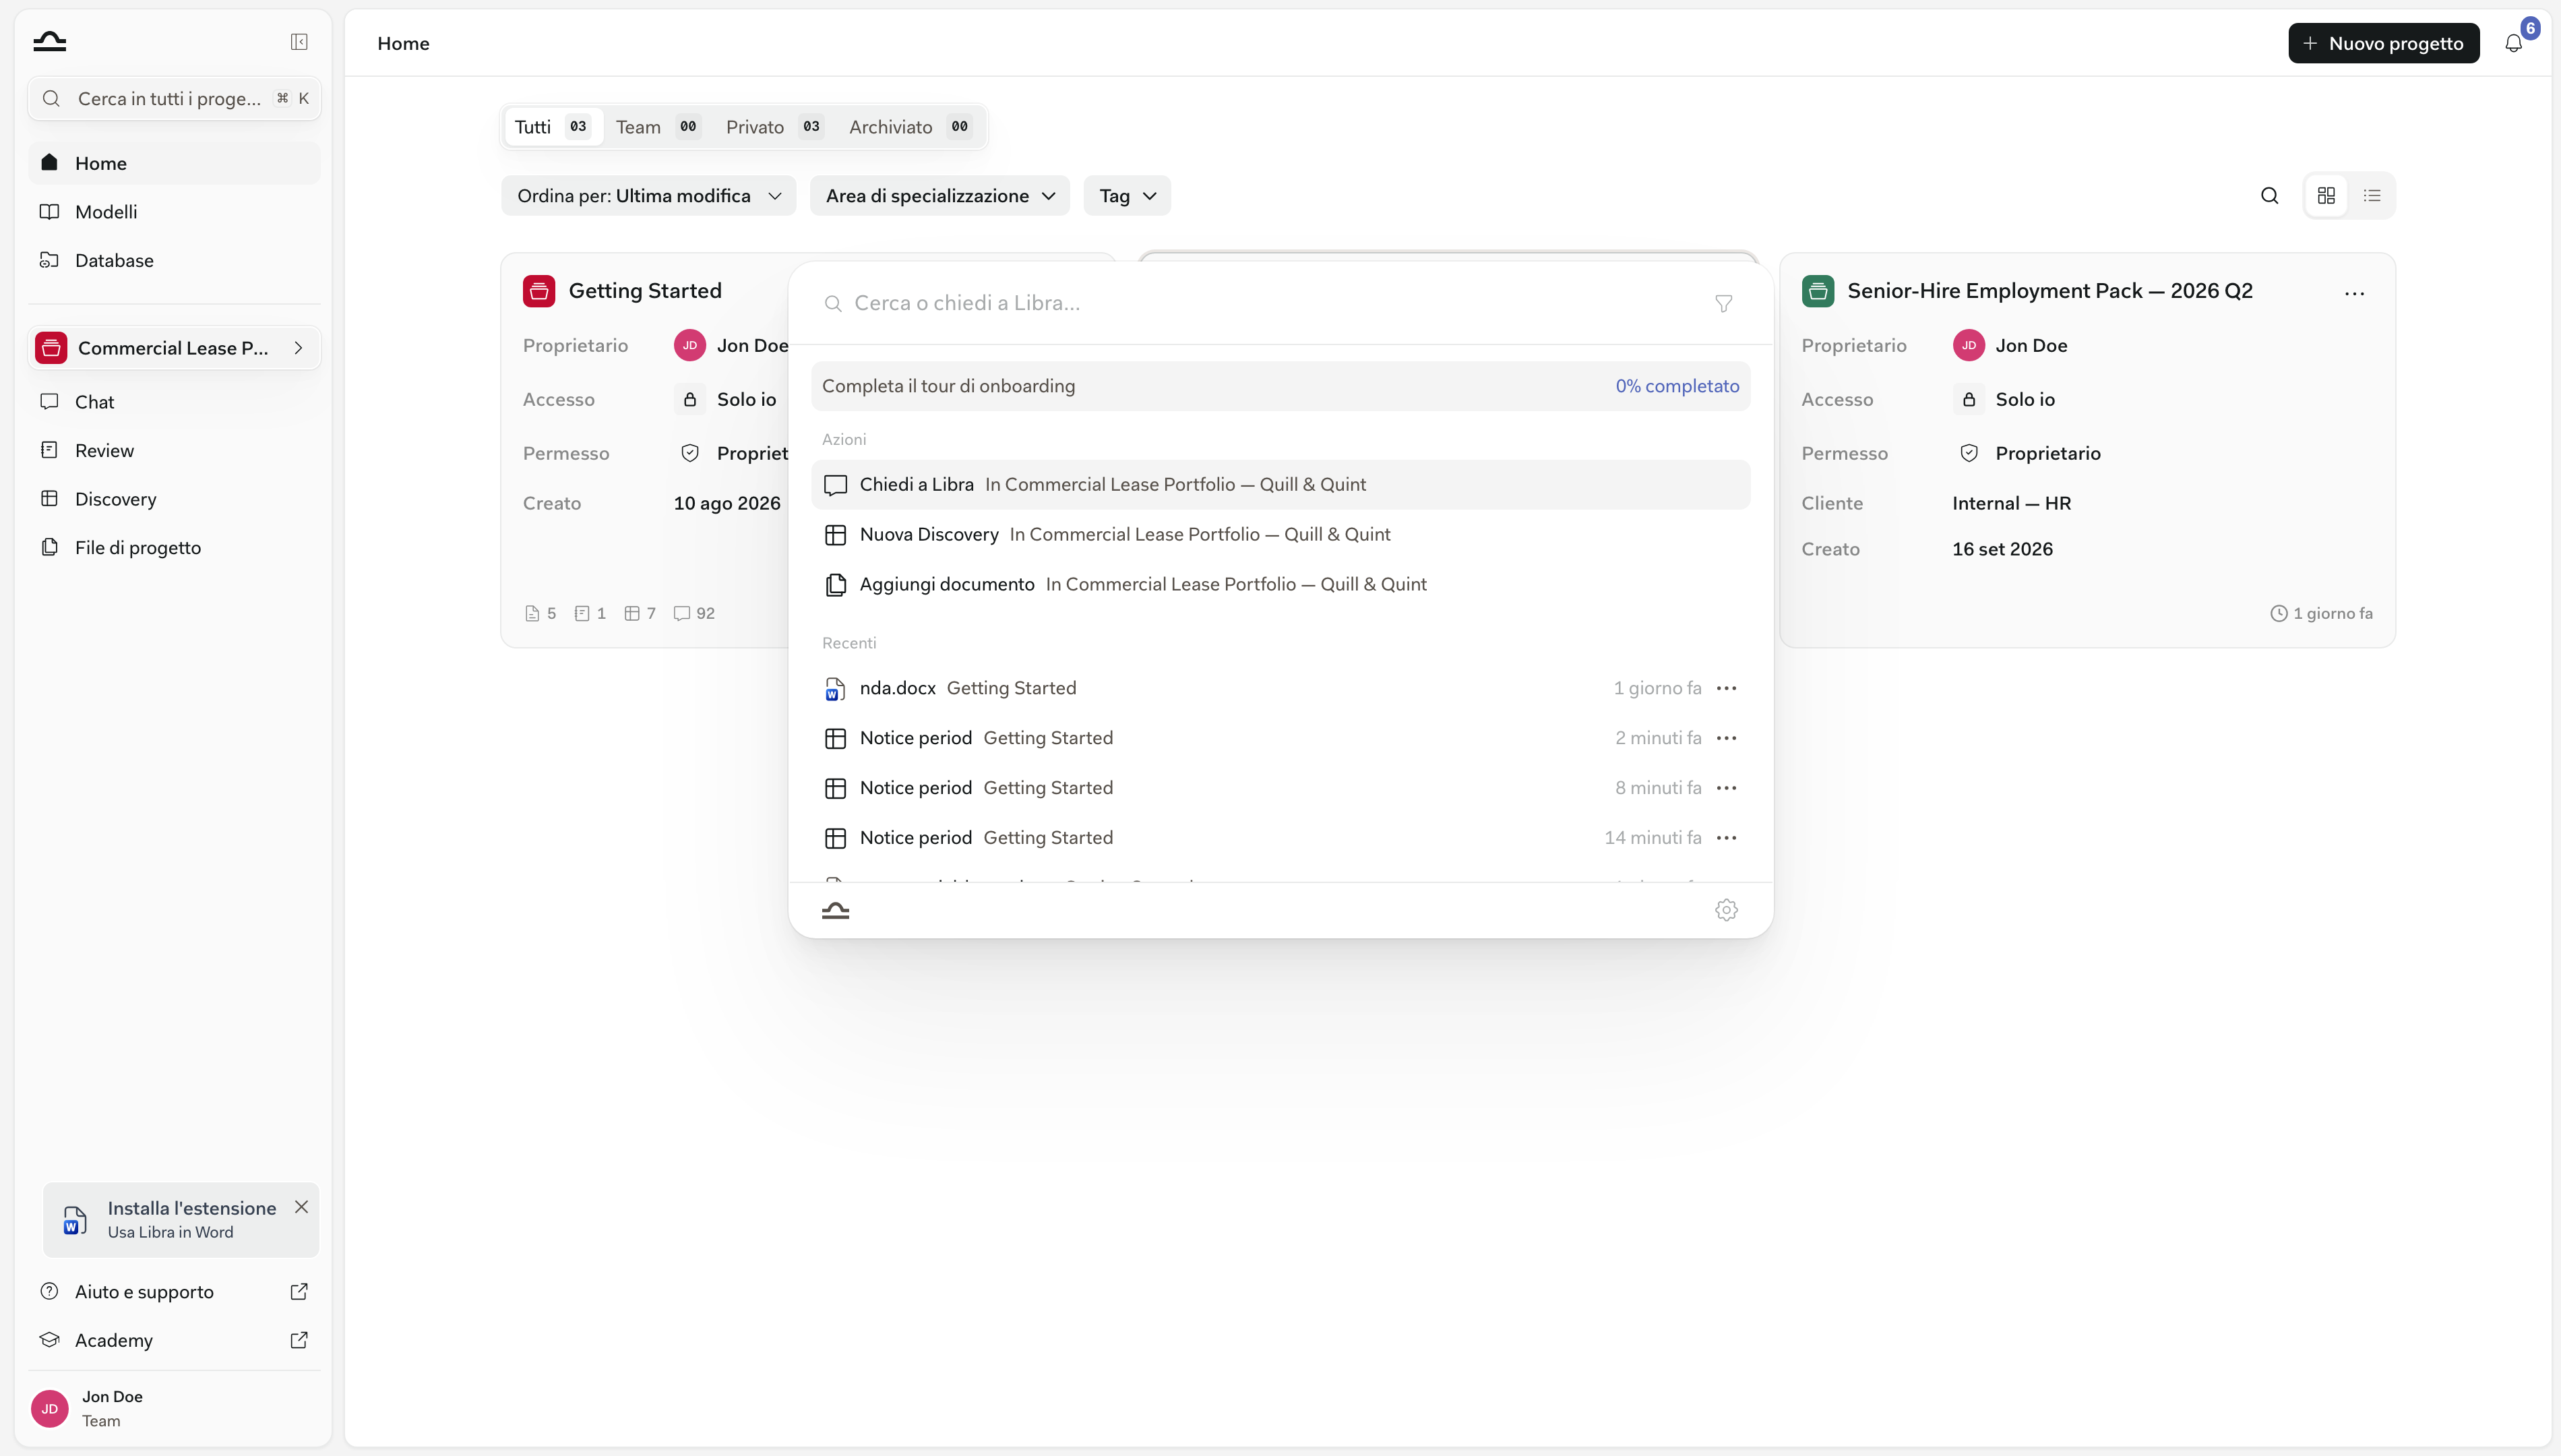Dismiss the Installa l'estensione banner
The height and width of the screenshot is (1456, 2561).
301,1207
